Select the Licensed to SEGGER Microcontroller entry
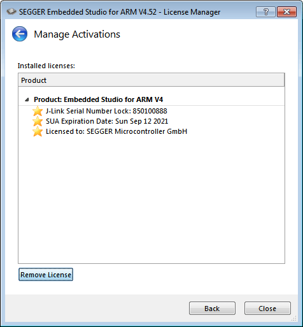The height and width of the screenshot is (327, 303). click(x=116, y=131)
